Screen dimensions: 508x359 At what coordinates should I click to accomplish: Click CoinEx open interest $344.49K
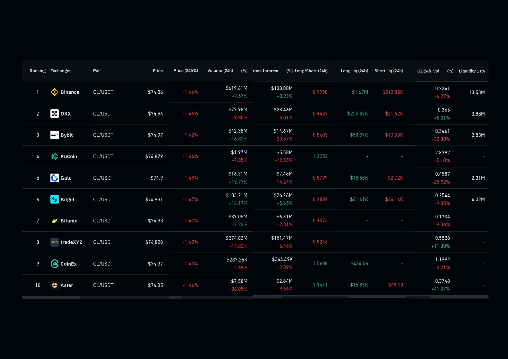[x=282, y=259]
